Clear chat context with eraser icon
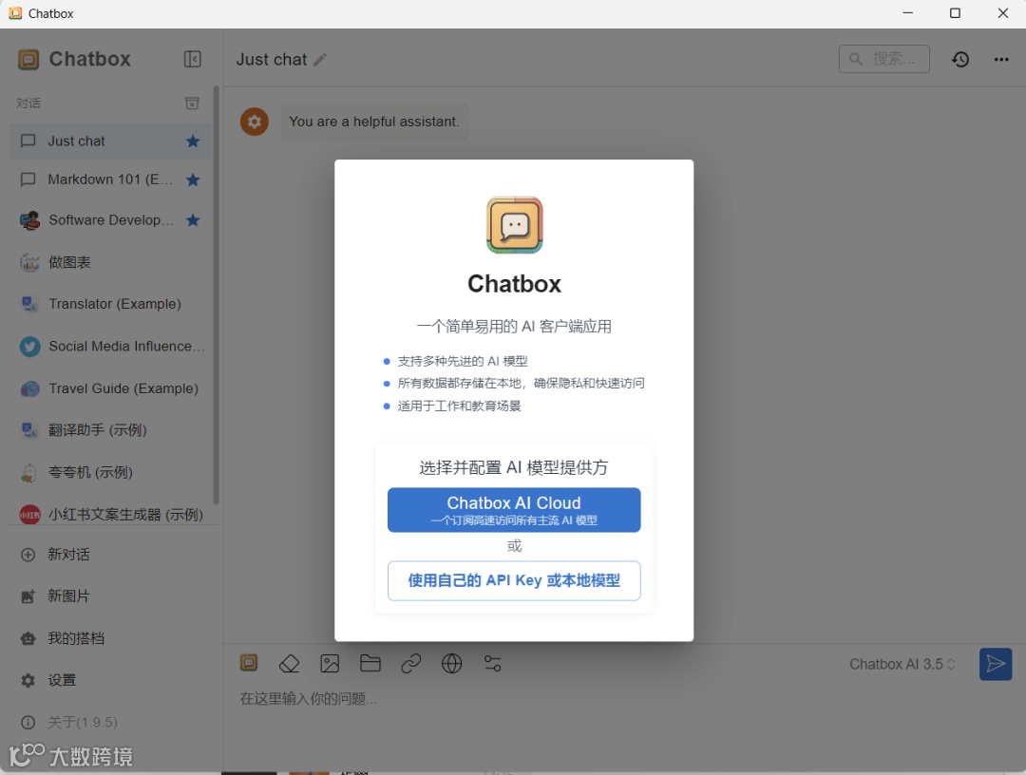 (x=289, y=663)
